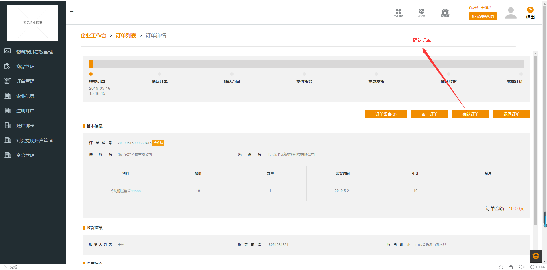This screenshot has width=547, height=270.
Task: Open 资金管理 menu item
Action: [x=25, y=155]
